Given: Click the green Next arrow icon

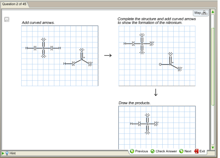Looking at the screenshot, I should pyautogui.click(x=181, y=151).
